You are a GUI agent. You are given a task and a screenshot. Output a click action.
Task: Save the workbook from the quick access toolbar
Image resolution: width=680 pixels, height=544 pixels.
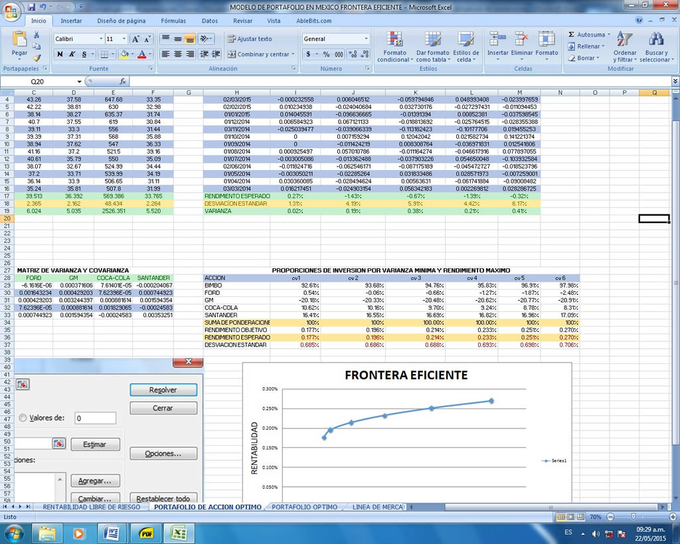(x=31, y=7)
